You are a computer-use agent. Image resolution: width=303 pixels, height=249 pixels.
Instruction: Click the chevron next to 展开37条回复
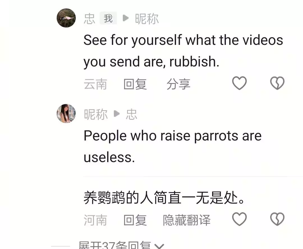[x=159, y=246]
